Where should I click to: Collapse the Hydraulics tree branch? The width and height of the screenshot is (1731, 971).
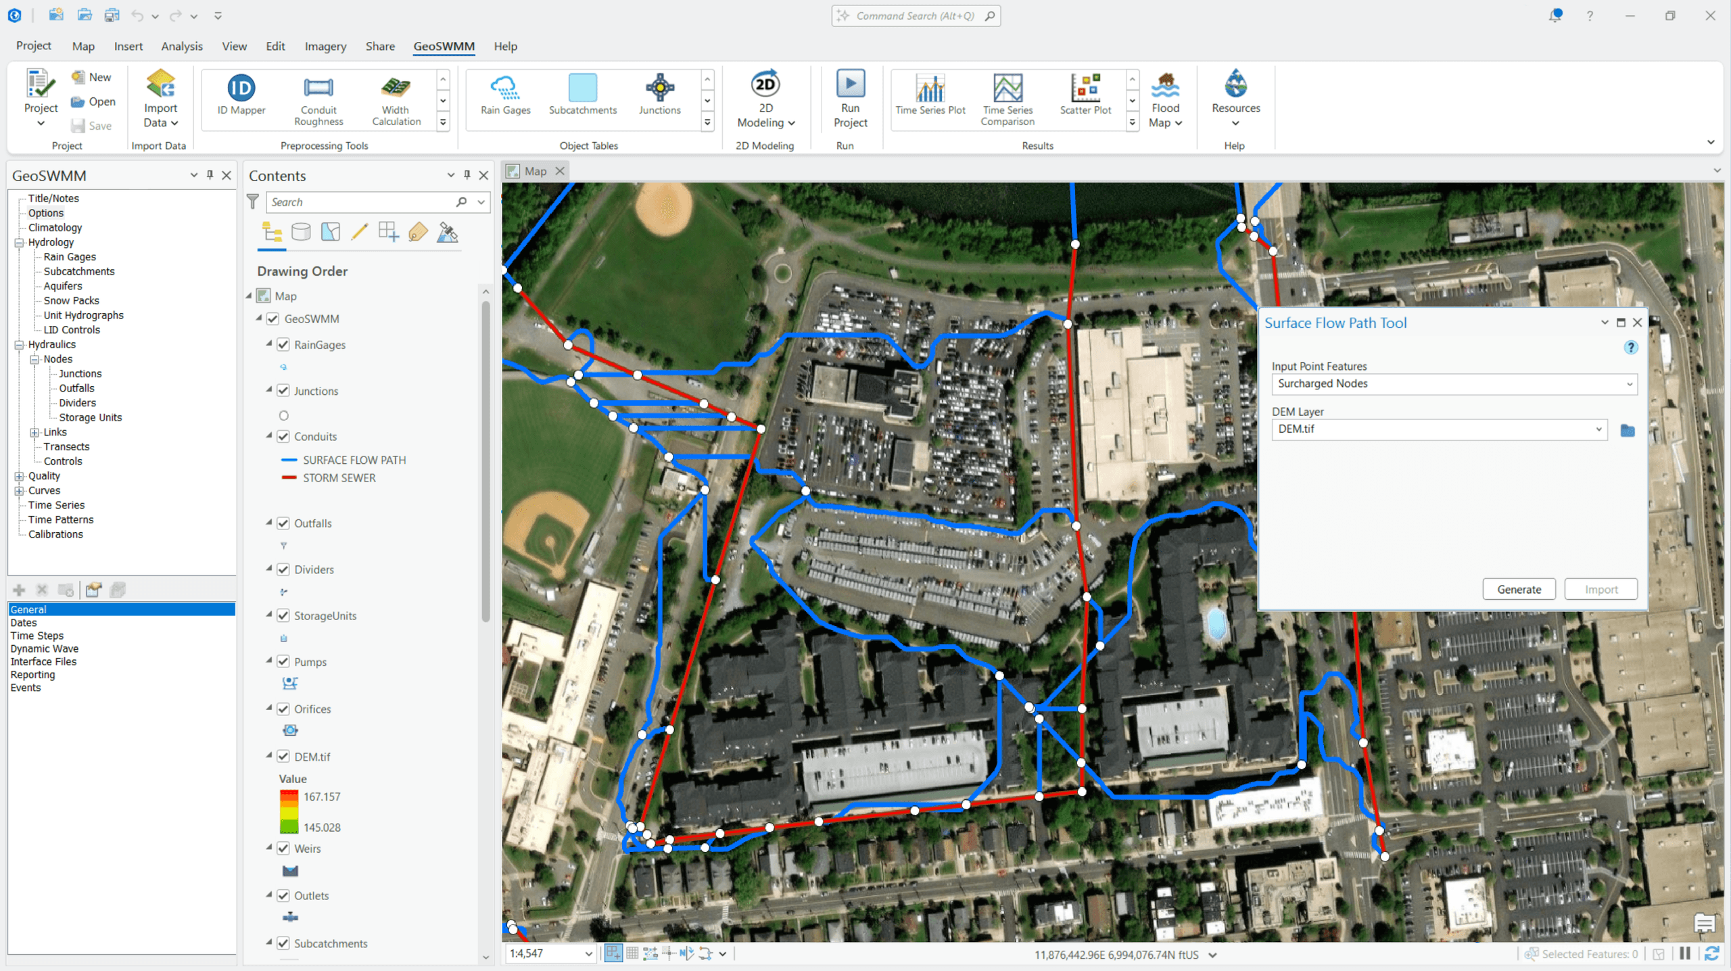tap(18, 344)
